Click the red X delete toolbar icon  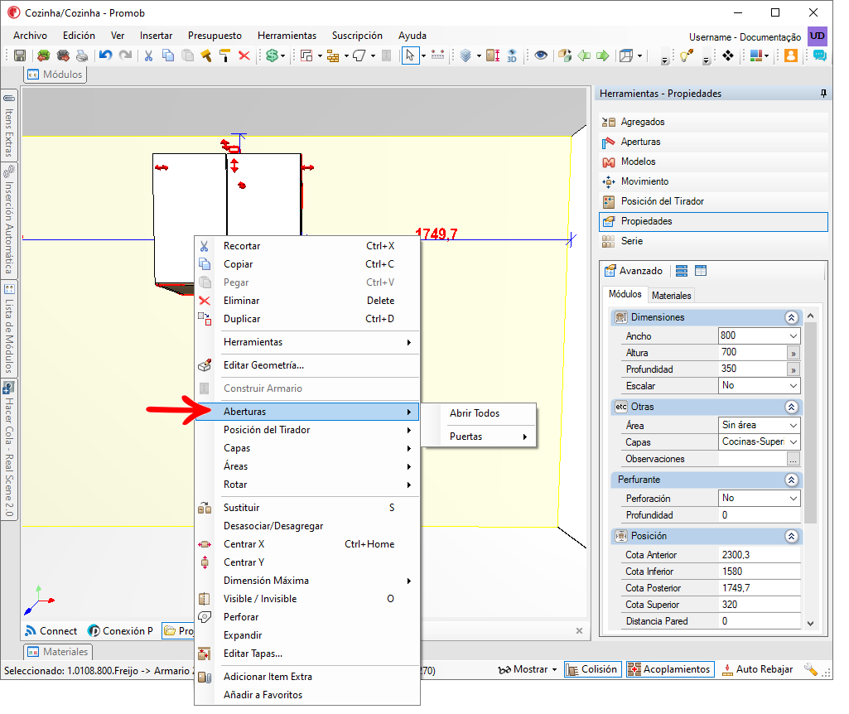(244, 55)
